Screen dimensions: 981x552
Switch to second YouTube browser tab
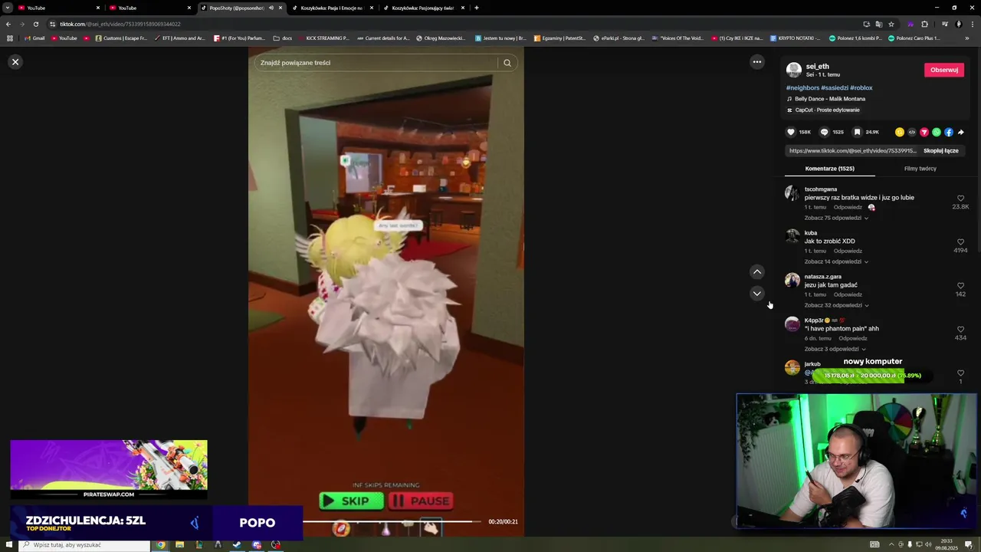click(149, 8)
